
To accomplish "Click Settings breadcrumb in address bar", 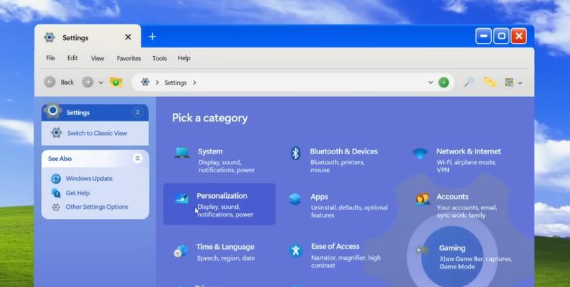I will tap(175, 83).
